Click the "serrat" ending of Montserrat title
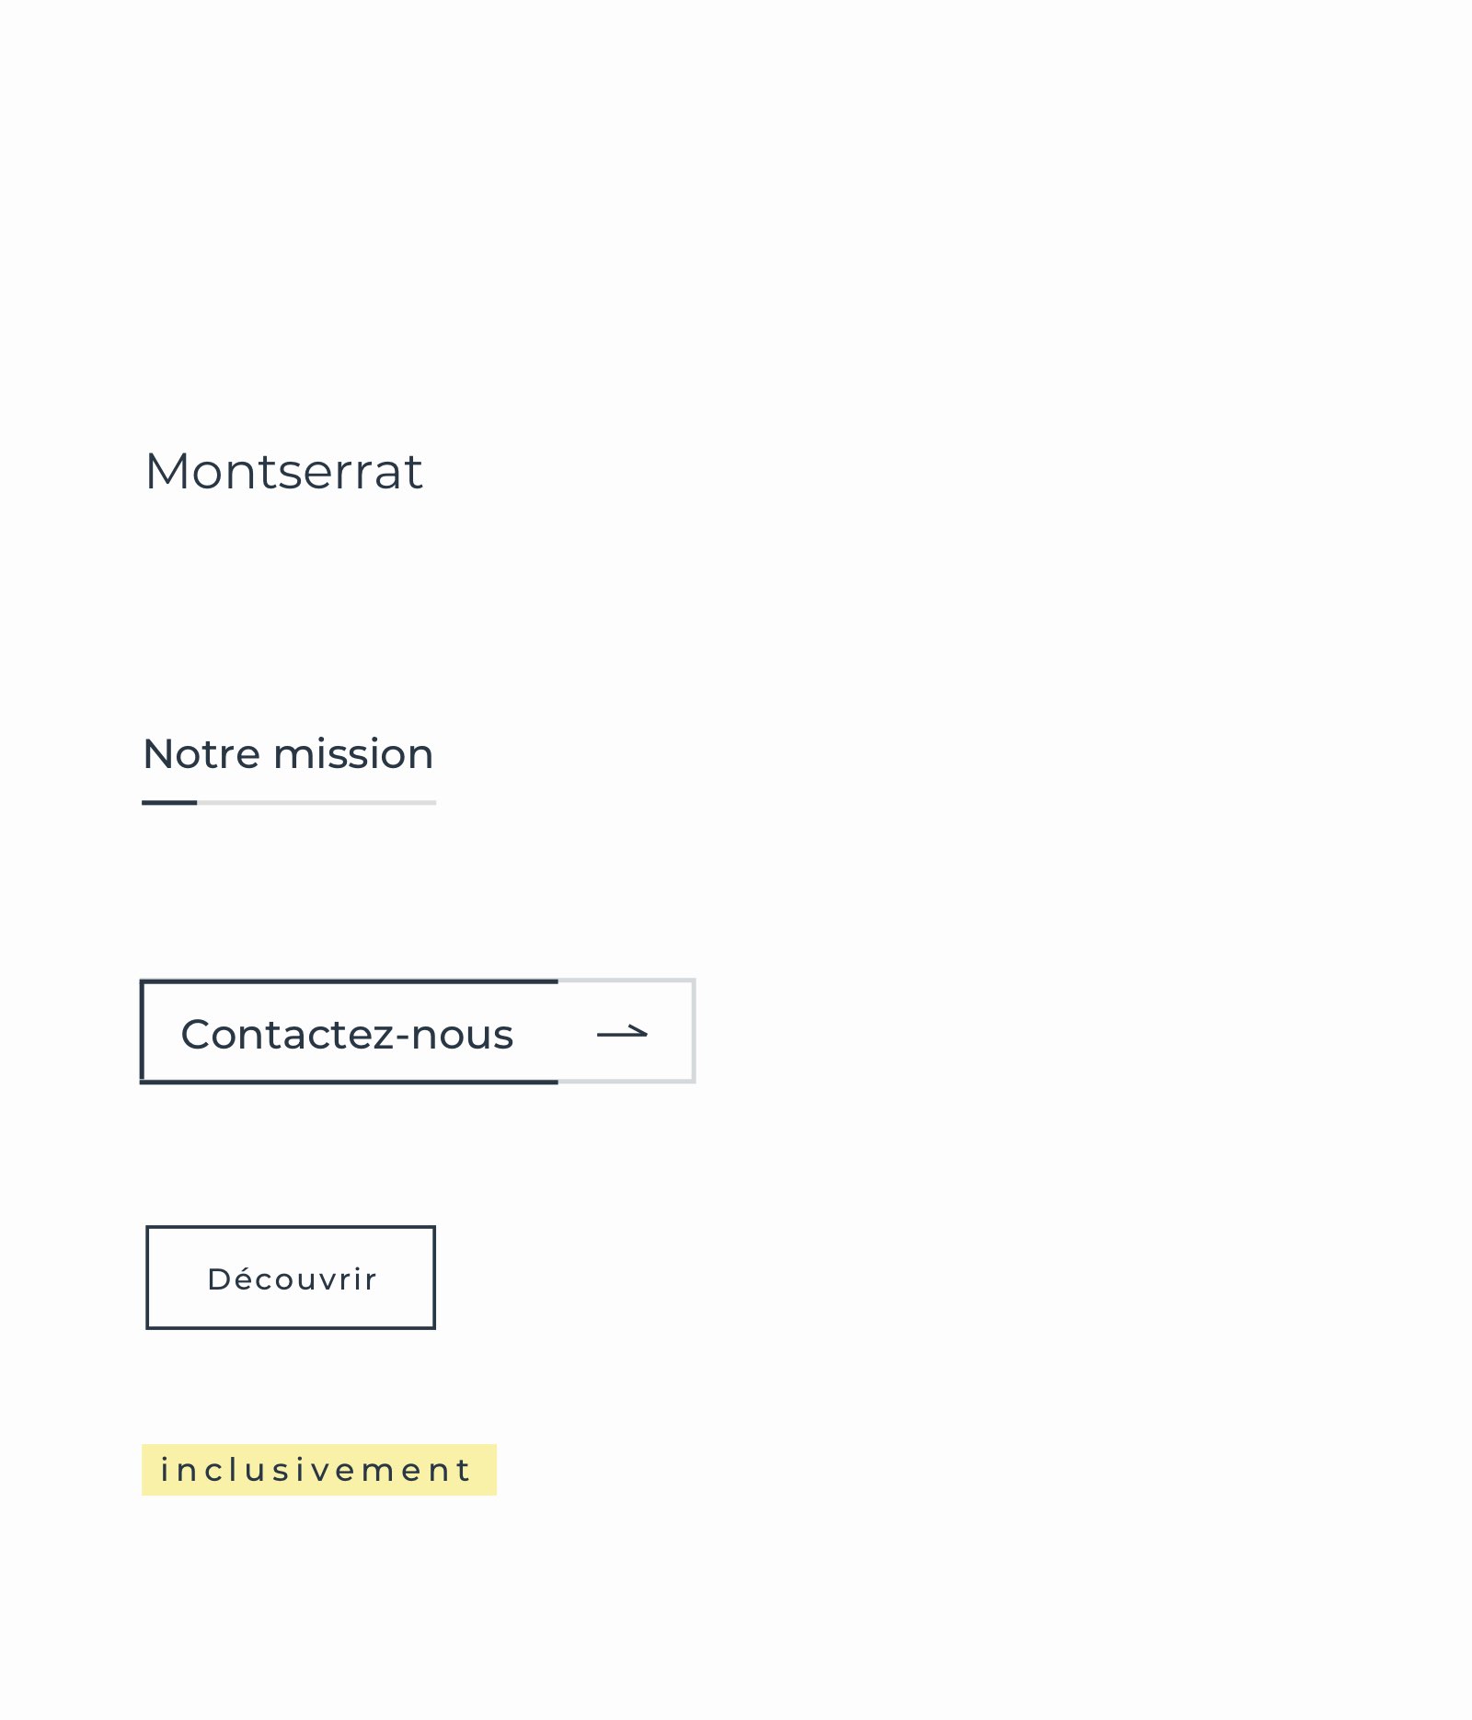Screen dimensions: 1472x1720 [368, 472]
